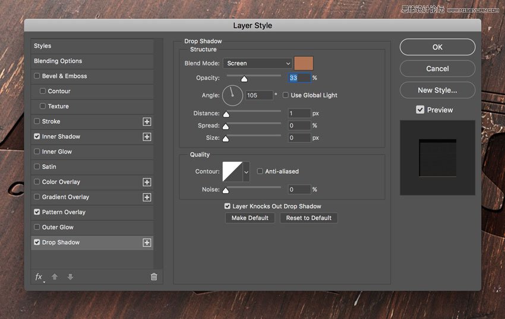The height and width of the screenshot is (319, 505).
Task: Select Blending Options in the sidebar
Action: click(58, 61)
